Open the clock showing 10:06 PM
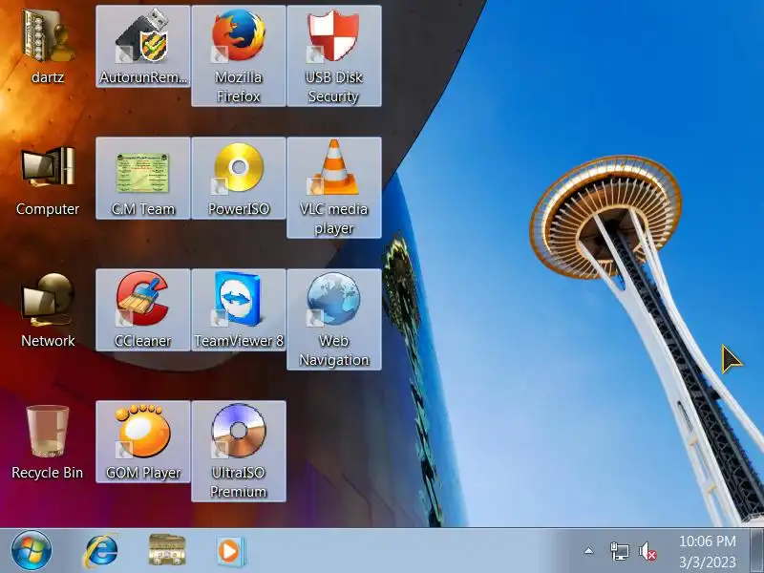Image resolution: width=764 pixels, height=573 pixels. click(707, 552)
